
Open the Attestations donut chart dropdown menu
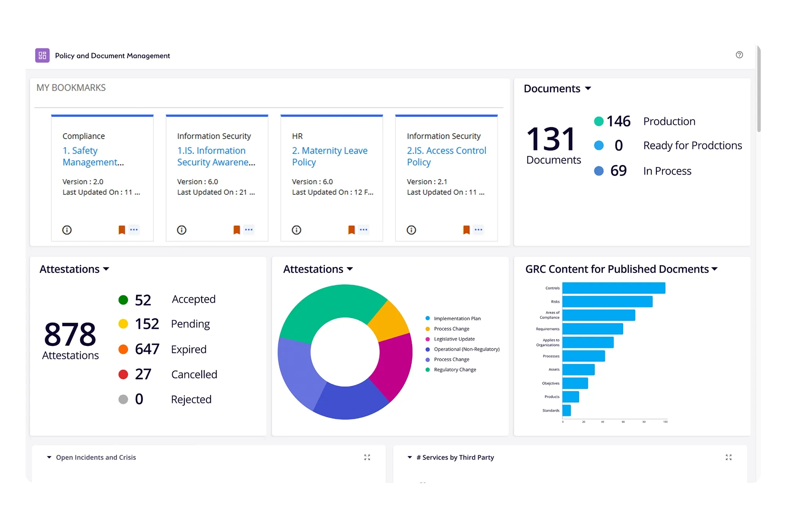click(x=350, y=269)
